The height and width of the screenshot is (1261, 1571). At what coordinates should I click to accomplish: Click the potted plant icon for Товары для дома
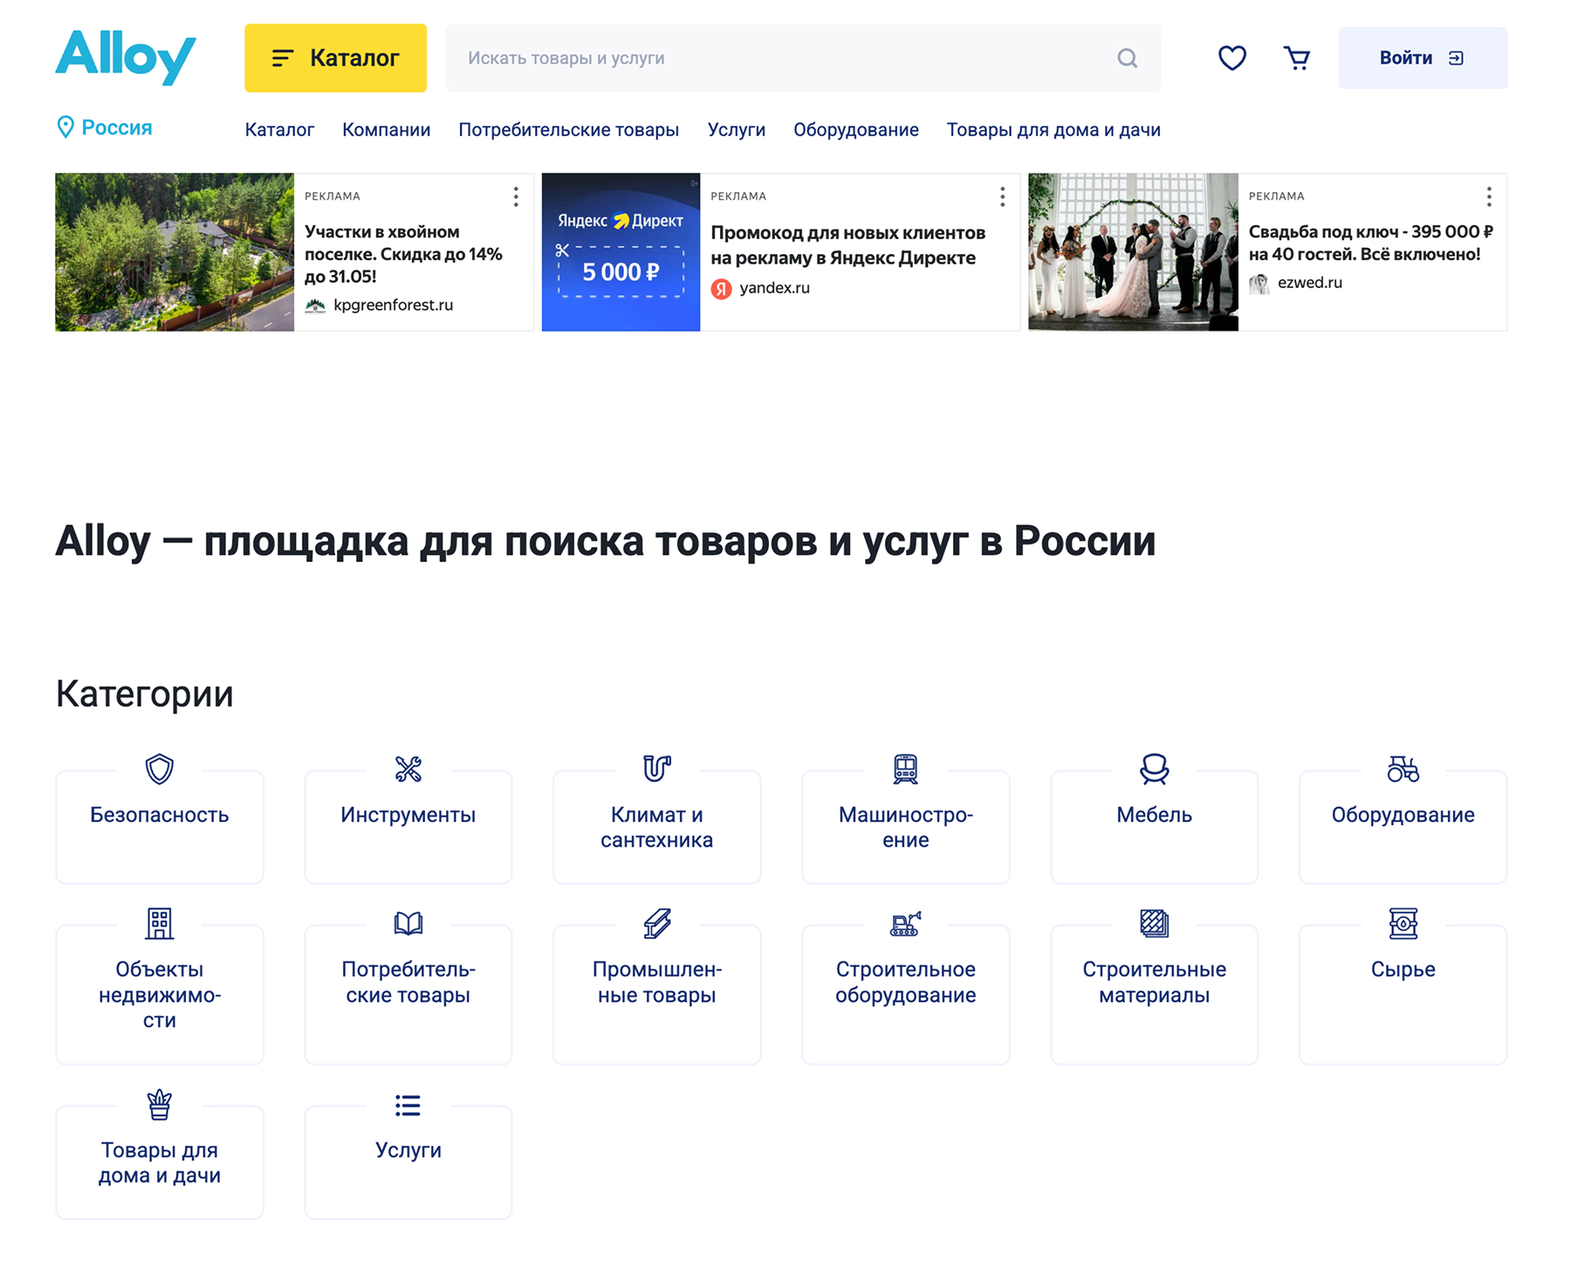click(x=160, y=1105)
